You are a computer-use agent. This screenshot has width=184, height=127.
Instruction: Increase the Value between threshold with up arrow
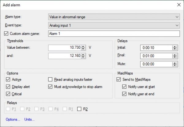point(83,46)
